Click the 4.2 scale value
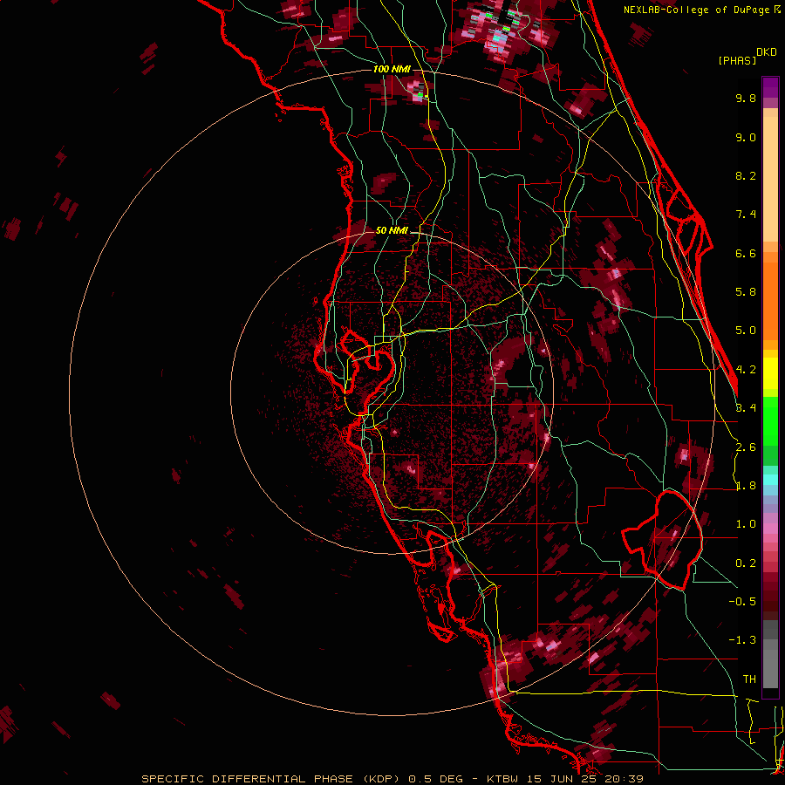 point(746,370)
